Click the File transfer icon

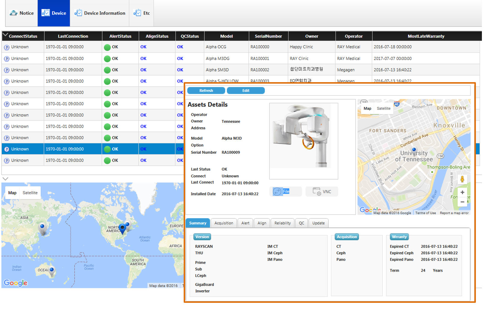click(277, 192)
